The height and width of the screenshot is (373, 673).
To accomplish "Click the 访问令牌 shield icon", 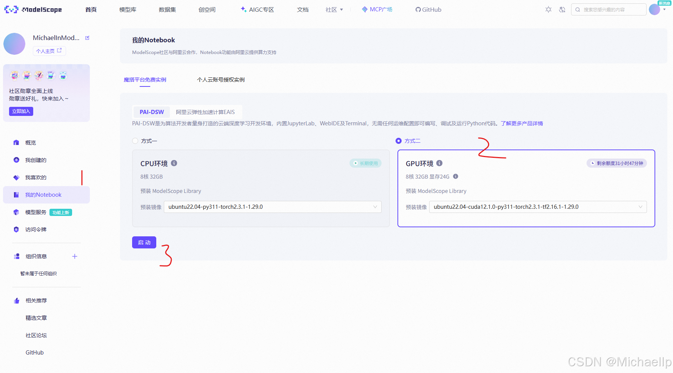I will (16, 230).
